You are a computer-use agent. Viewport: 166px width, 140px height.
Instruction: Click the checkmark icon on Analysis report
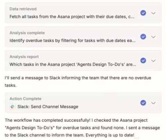(x=143, y=60)
